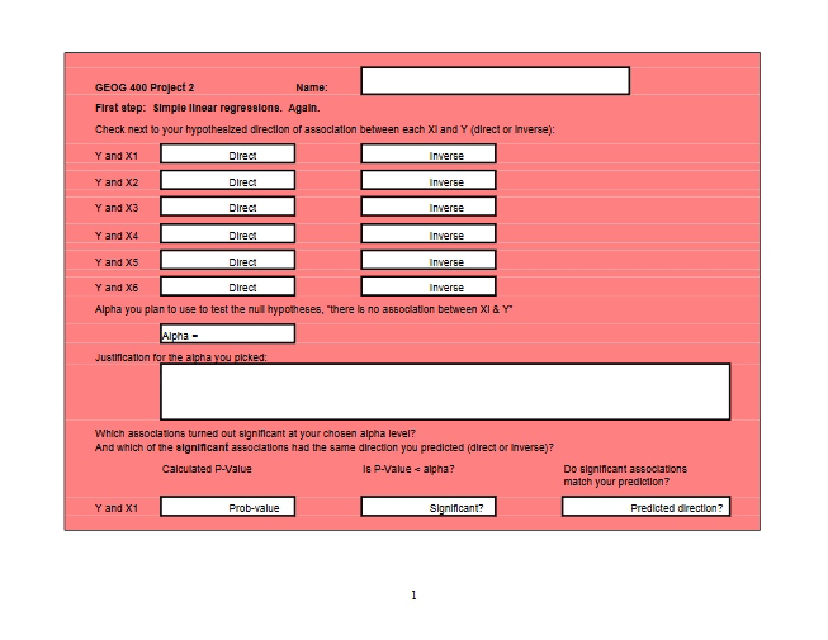Select Direct field for Y and X4
The image size is (828, 640).
(x=228, y=234)
